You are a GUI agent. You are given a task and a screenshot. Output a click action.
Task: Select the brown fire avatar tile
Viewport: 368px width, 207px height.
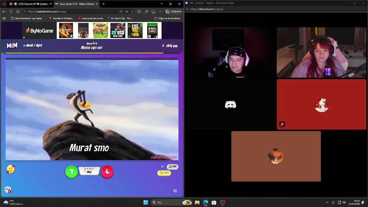(276, 156)
